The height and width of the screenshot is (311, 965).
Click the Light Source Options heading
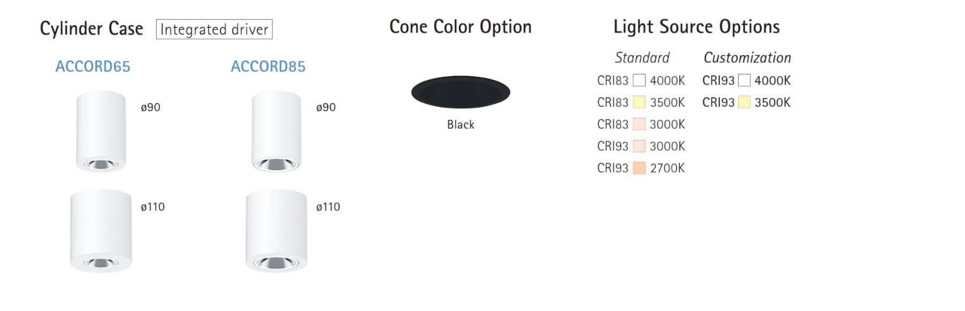tap(696, 27)
